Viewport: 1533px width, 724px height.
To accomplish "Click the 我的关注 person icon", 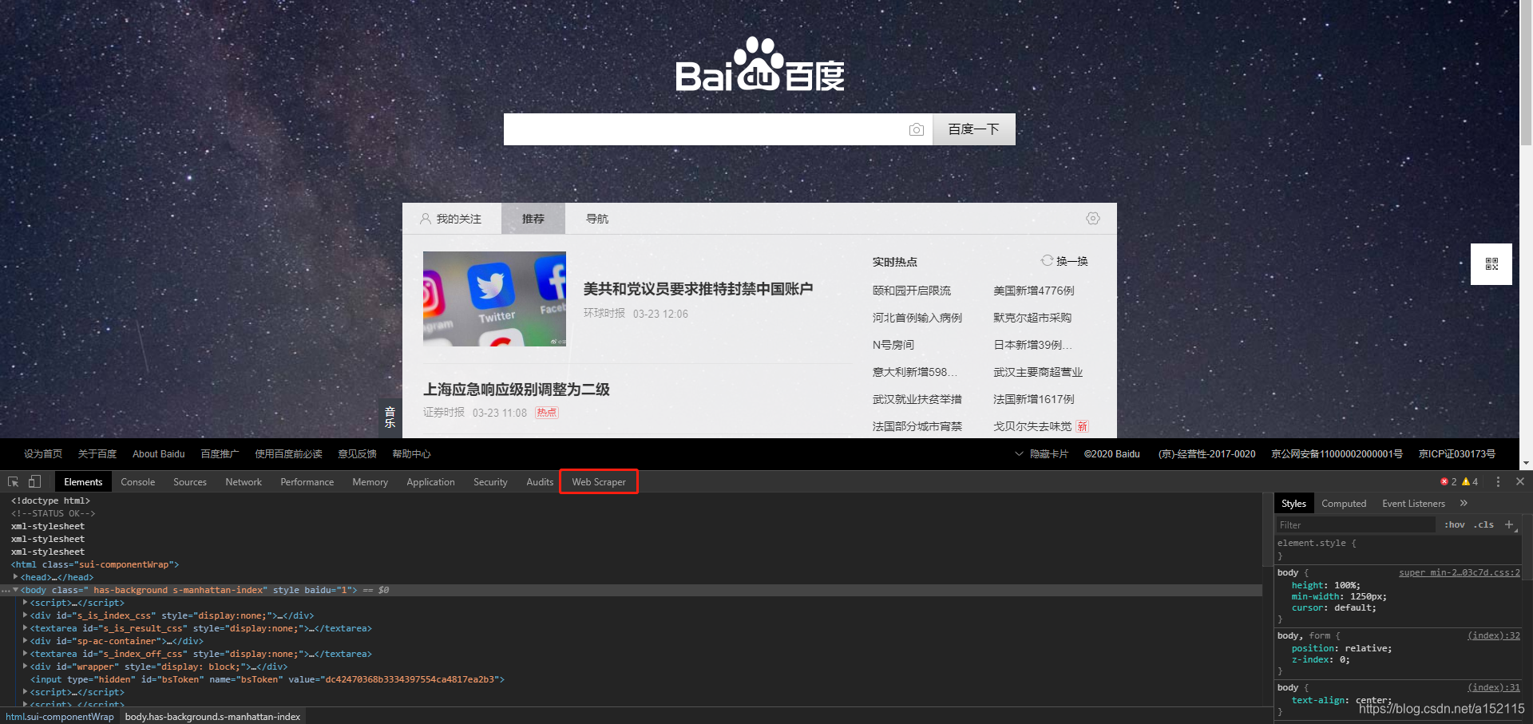I will coord(426,219).
